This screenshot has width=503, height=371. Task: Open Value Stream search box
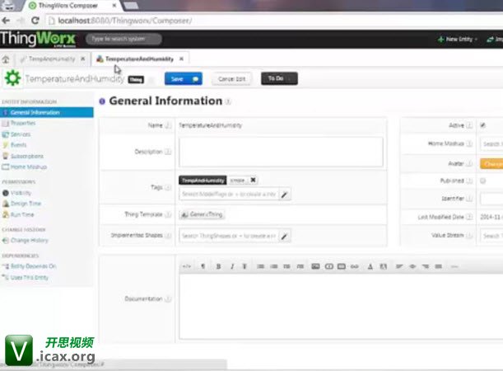click(x=491, y=236)
